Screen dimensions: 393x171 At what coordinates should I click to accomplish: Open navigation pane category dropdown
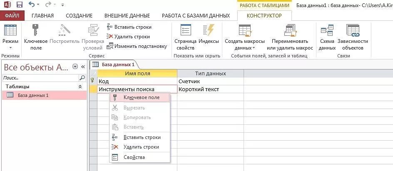click(75, 67)
